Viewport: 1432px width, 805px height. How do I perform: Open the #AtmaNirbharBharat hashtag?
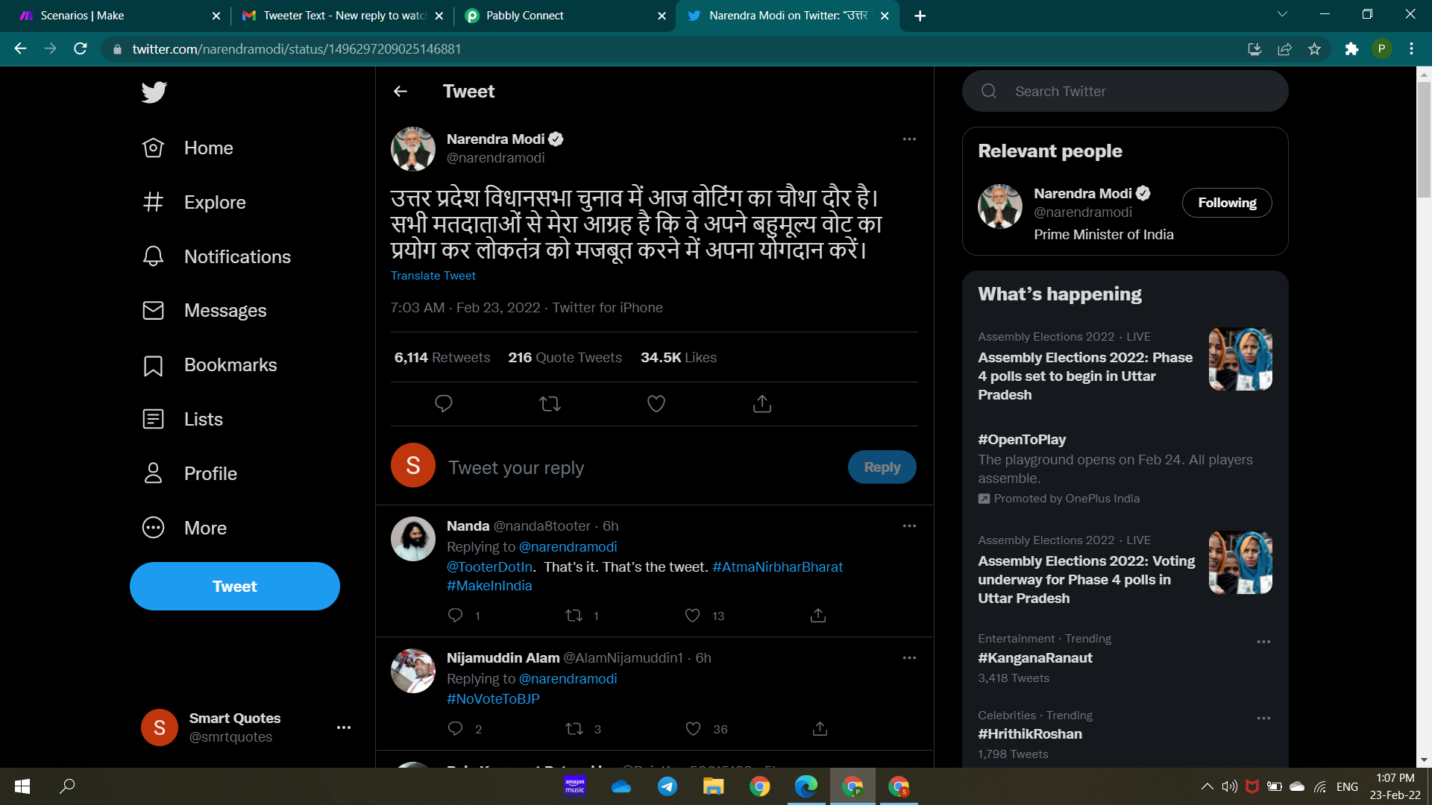coord(777,567)
